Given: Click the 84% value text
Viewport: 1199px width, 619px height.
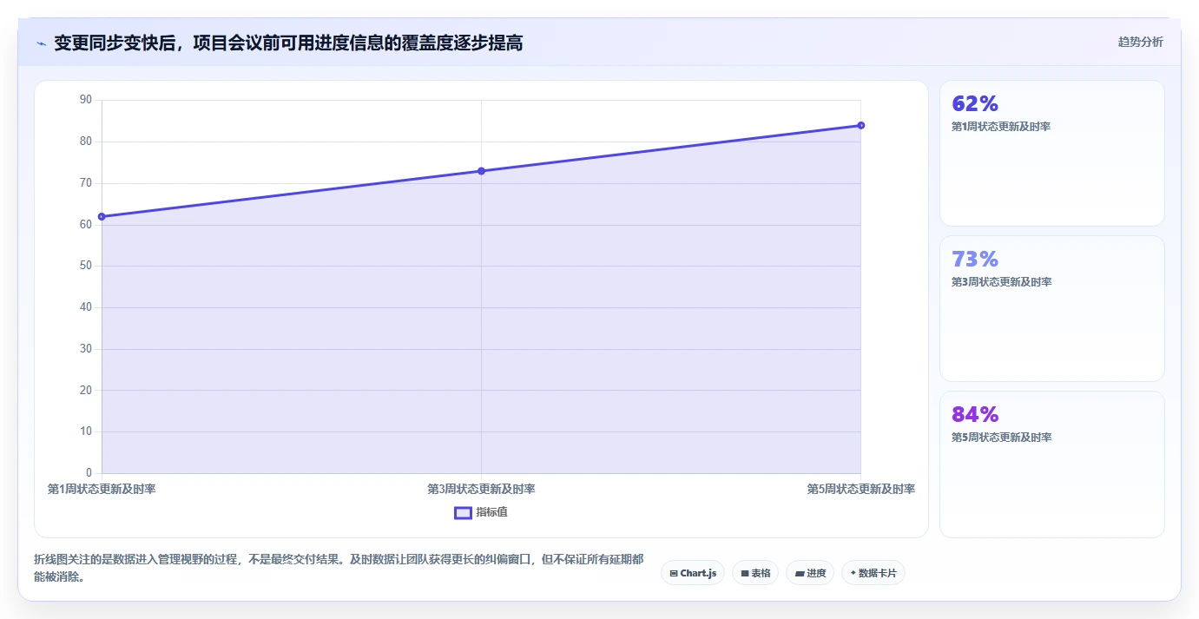Looking at the screenshot, I should (x=975, y=414).
